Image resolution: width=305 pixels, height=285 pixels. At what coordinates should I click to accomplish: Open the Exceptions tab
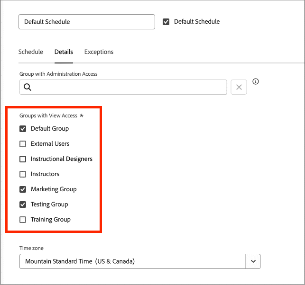(x=99, y=52)
